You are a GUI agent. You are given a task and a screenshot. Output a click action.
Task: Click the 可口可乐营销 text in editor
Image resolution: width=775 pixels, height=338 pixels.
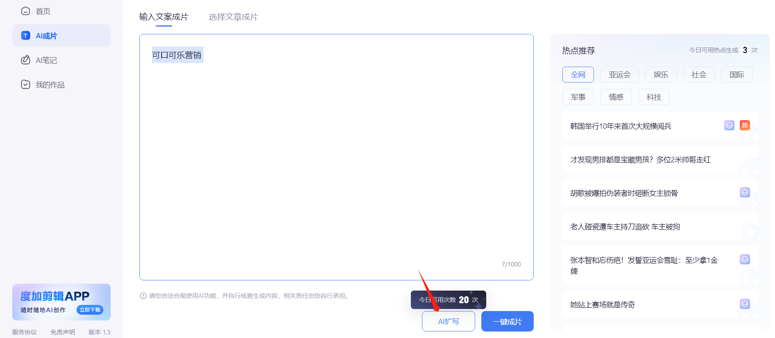pos(177,55)
